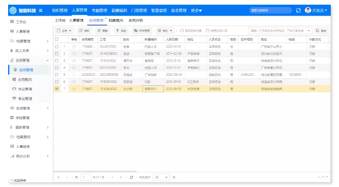
Task: Open the advanced search dropdown arrow in the search box
Action: pos(309,31)
